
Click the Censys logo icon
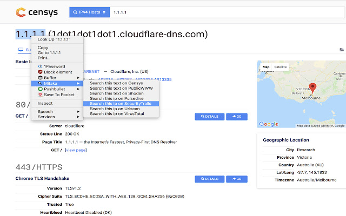[21, 11]
